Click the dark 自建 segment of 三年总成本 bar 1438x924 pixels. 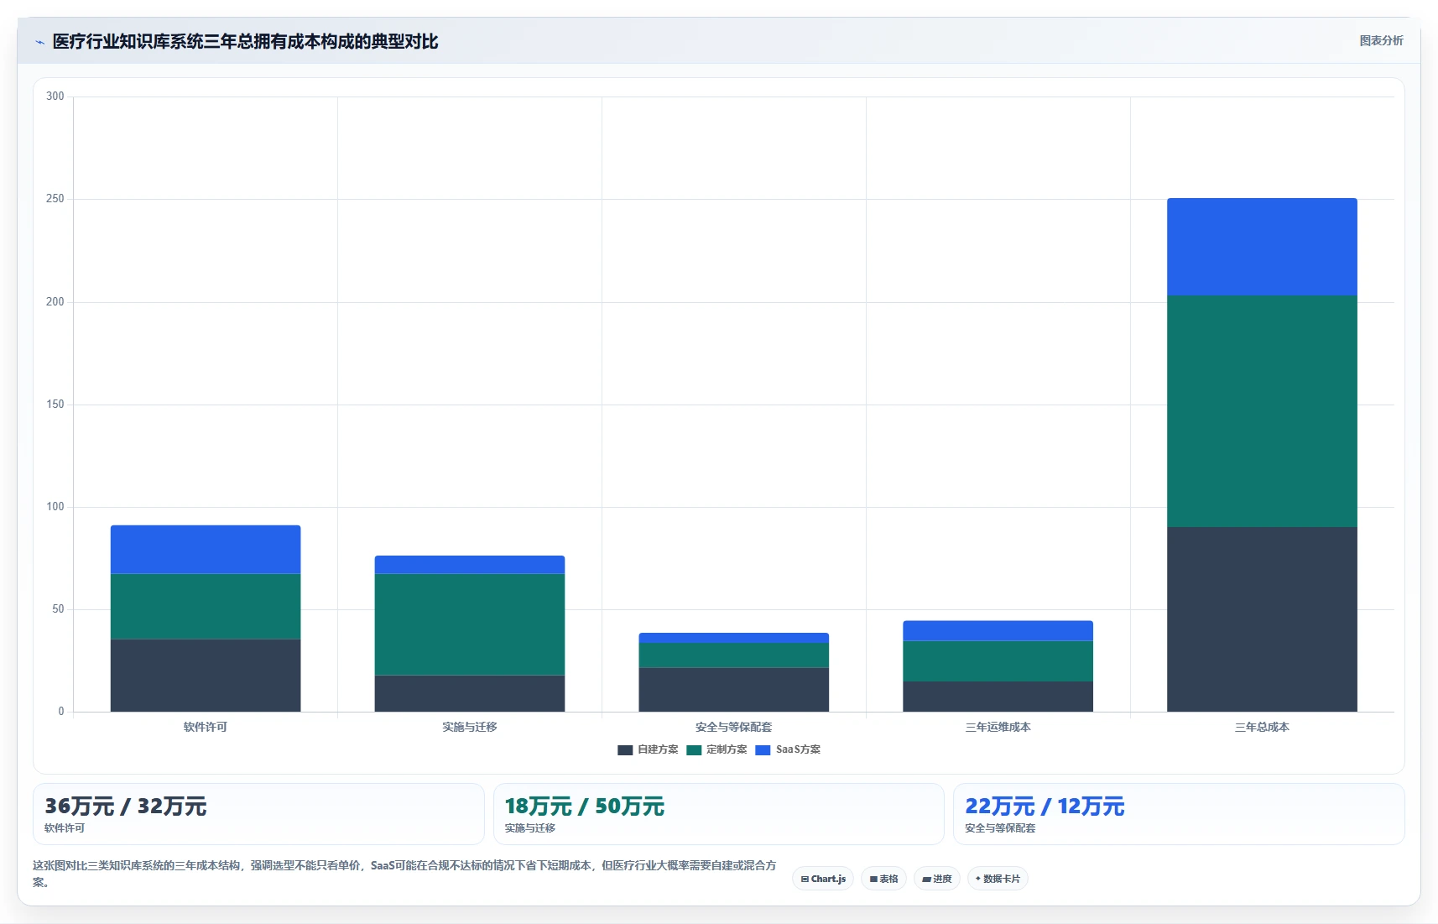coord(1262,619)
